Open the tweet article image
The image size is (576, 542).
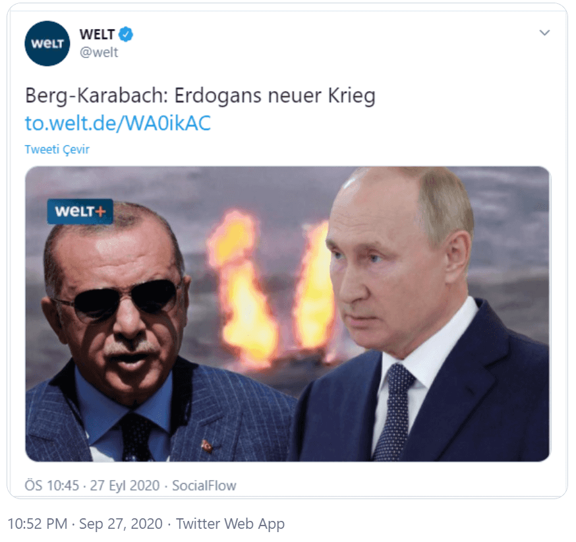(287, 314)
